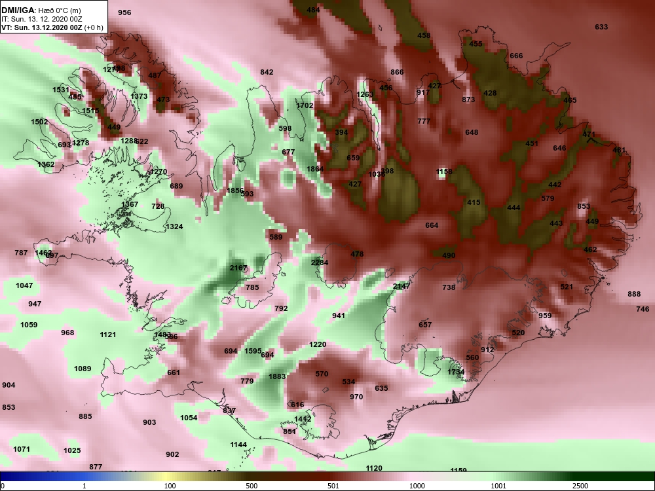The image size is (655, 491).
Task: Click the height value 490
Action: pos(449,255)
